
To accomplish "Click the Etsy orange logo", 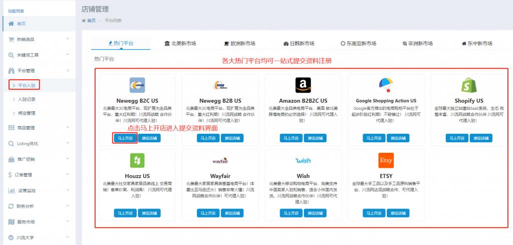I will tap(386, 160).
